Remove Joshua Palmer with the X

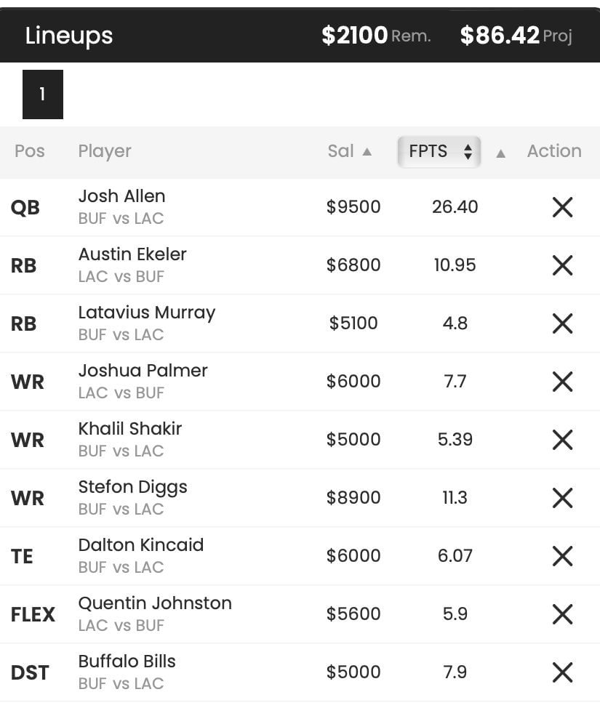click(x=562, y=382)
